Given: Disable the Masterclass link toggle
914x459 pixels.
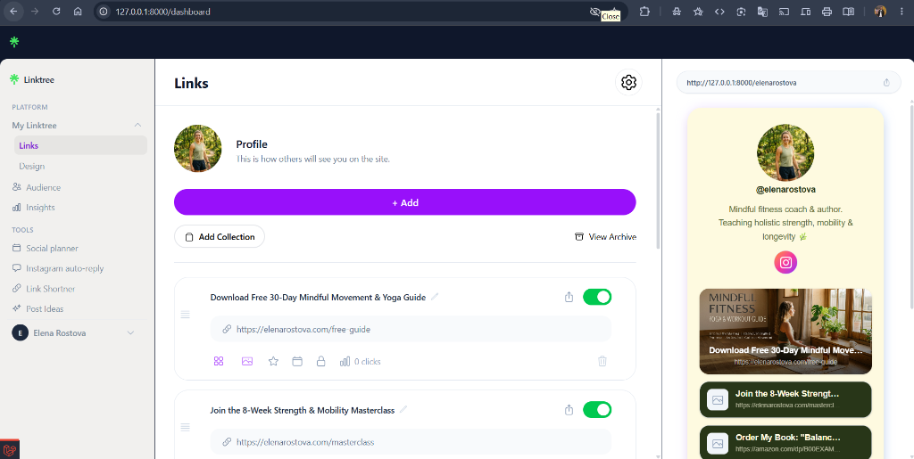Looking at the screenshot, I should click(597, 410).
